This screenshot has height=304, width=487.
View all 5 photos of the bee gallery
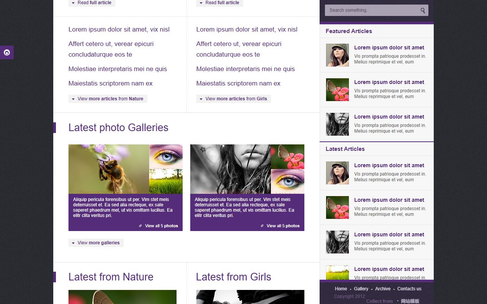pyautogui.click(x=159, y=226)
